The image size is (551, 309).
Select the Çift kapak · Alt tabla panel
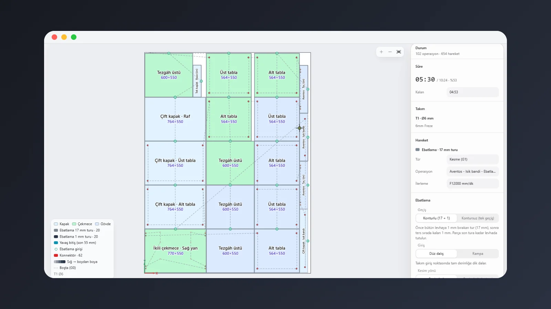click(x=175, y=207)
